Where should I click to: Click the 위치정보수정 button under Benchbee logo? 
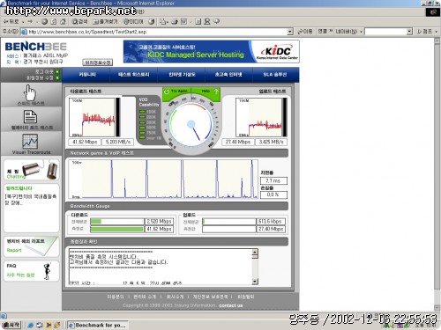point(98,62)
